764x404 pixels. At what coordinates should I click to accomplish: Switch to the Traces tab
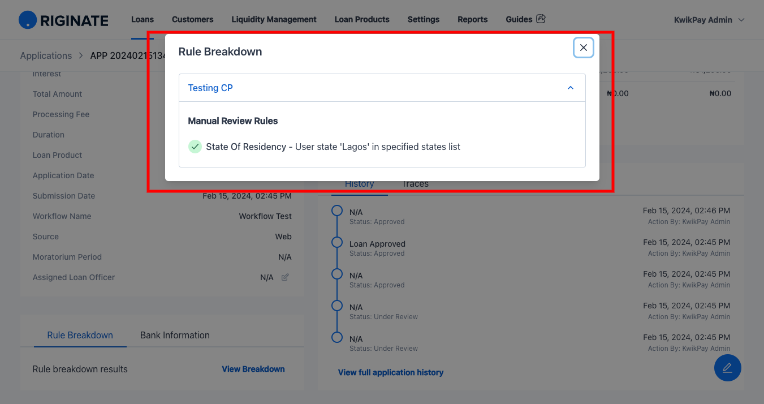[415, 184]
